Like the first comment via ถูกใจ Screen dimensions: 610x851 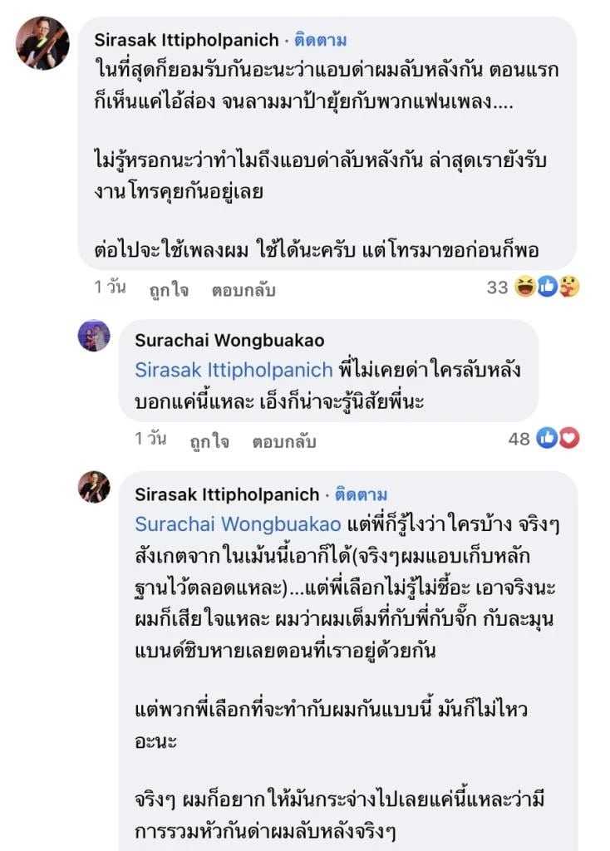pos(171,288)
